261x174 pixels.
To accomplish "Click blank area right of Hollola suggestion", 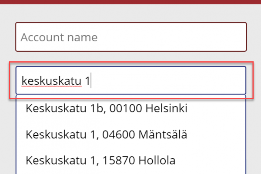I will pos(210,161).
